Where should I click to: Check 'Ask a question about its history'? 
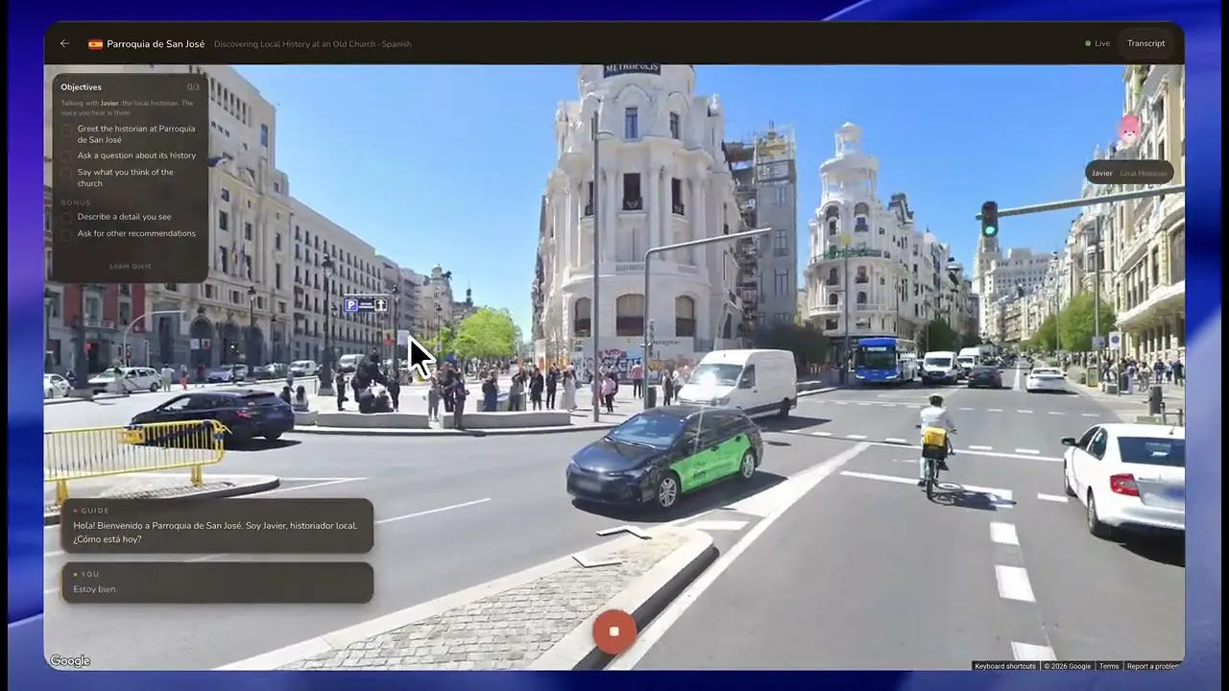(67, 155)
